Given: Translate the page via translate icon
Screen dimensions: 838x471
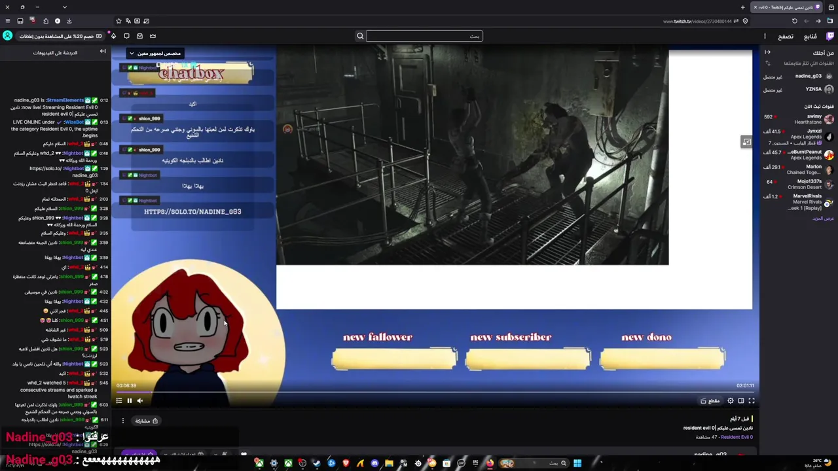Looking at the screenshot, I should (128, 21).
